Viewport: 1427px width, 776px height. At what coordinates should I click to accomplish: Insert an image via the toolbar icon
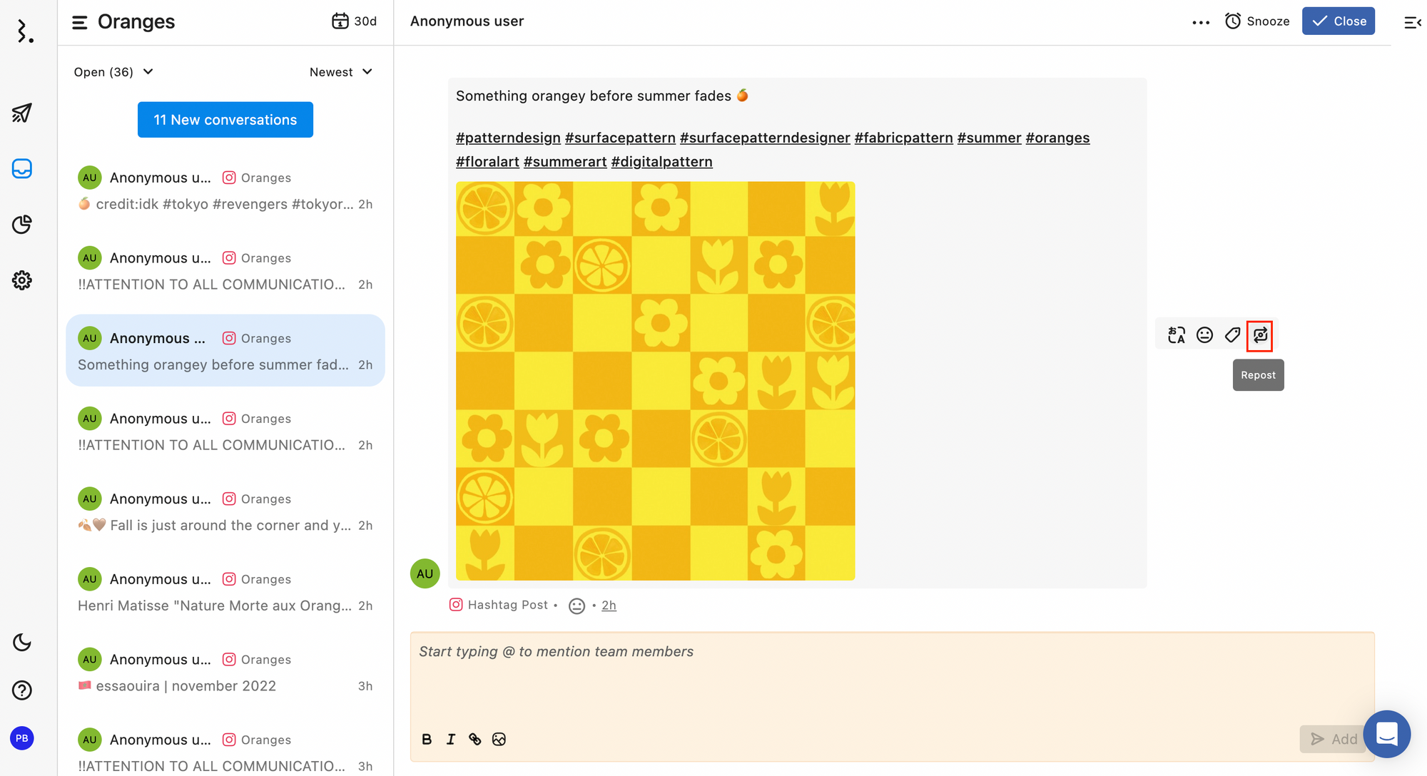pyautogui.click(x=499, y=740)
